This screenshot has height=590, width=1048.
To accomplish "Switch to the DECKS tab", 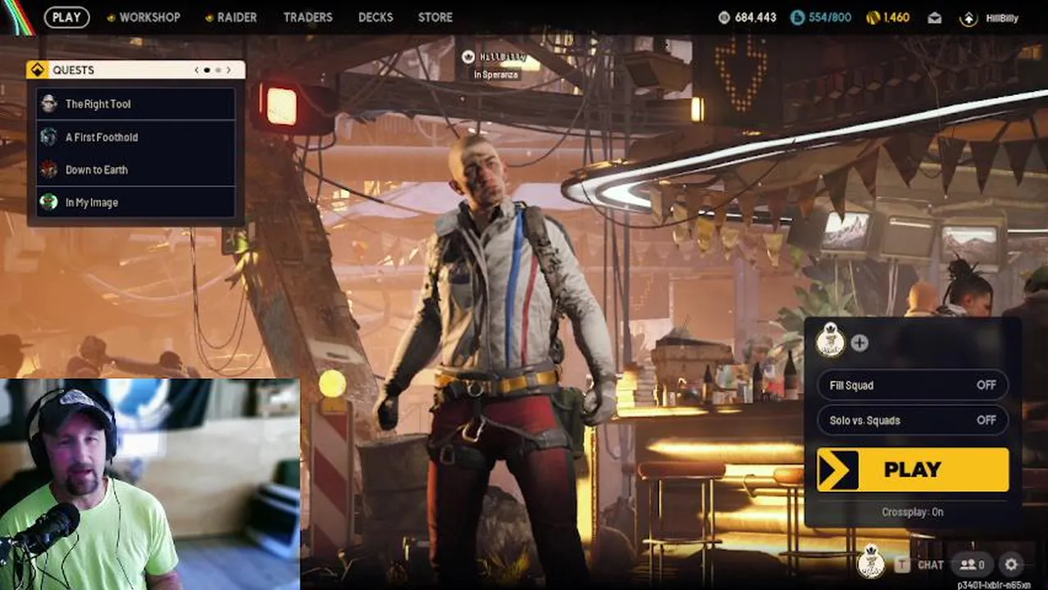I will tap(376, 17).
